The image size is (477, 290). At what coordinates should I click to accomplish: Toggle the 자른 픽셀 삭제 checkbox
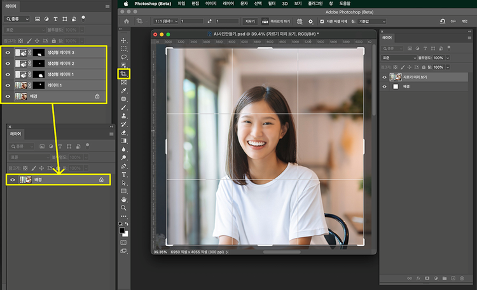322,21
